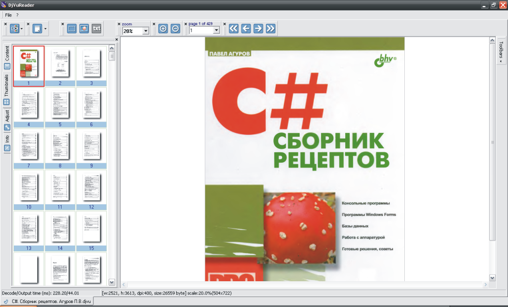508x307 pixels.
Task: Click the page layout icon
Action: click(x=37, y=29)
